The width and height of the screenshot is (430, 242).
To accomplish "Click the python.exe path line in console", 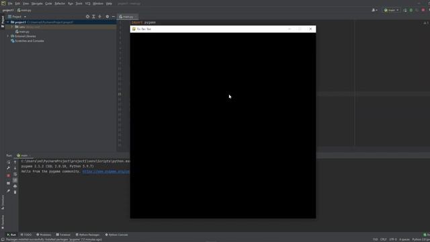I will [x=75, y=161].
